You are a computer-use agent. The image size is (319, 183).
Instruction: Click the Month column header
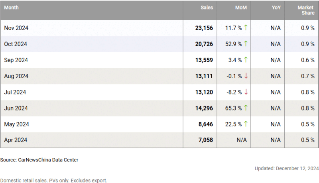tap(11, 8)
